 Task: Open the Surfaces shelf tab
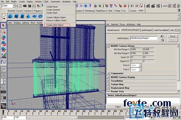(x=28, y=11)
